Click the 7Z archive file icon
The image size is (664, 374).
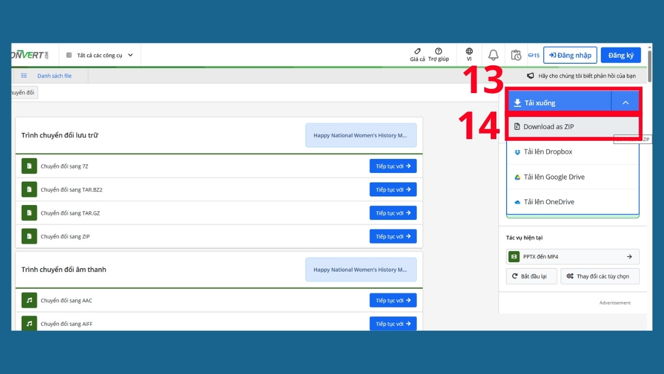pos(29,166)
